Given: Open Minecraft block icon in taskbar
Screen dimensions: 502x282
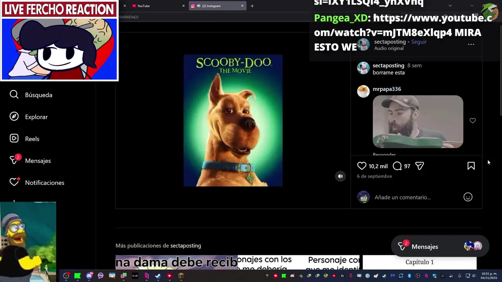Looking at the screenshot, I should (181, 276).
